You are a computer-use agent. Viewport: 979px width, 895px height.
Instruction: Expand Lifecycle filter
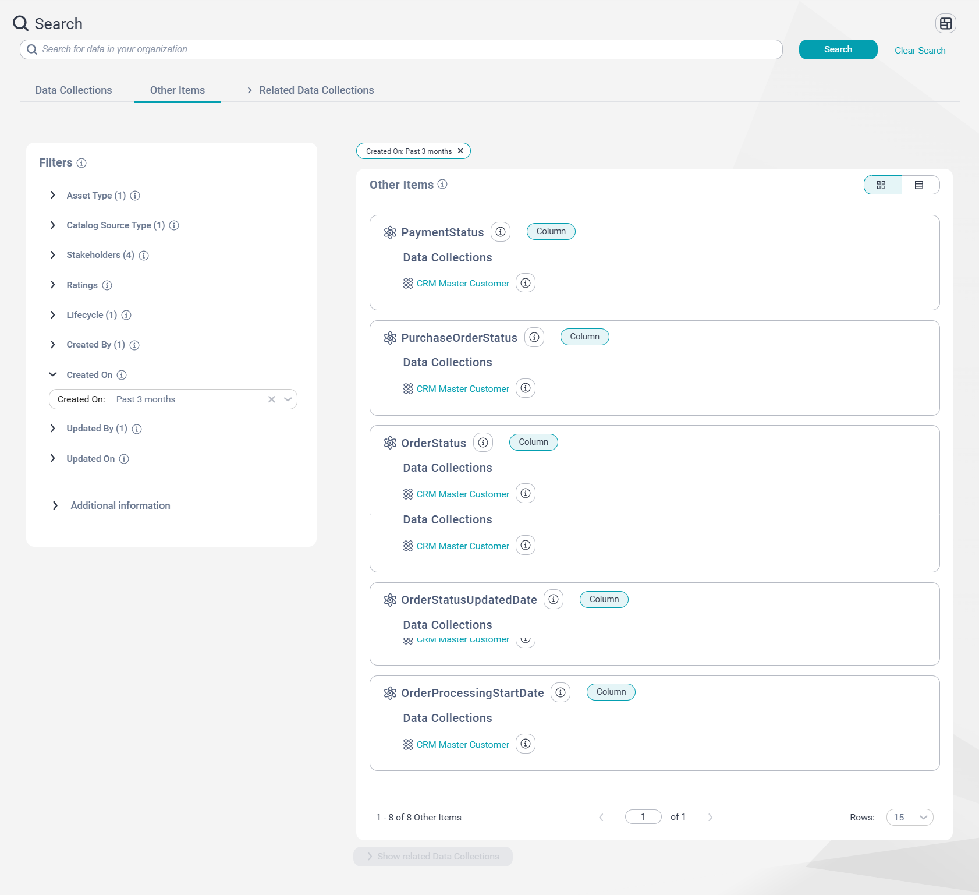[53, 314]
